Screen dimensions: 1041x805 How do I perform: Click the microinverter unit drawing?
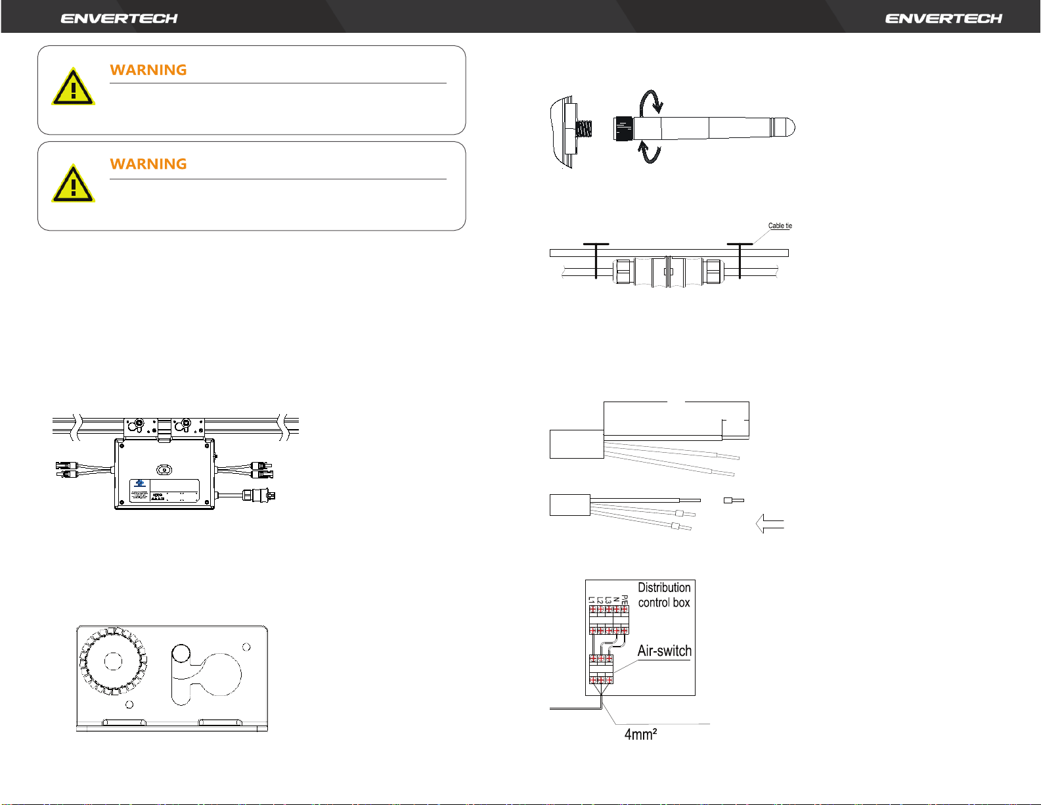click(x=164, y=473)
